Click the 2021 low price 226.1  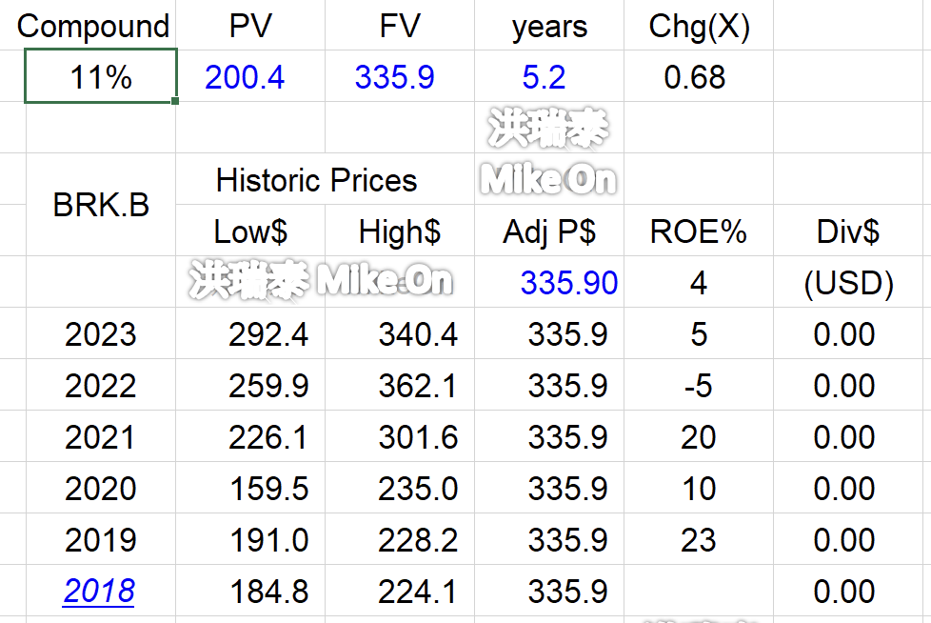[x=267, y=437]
